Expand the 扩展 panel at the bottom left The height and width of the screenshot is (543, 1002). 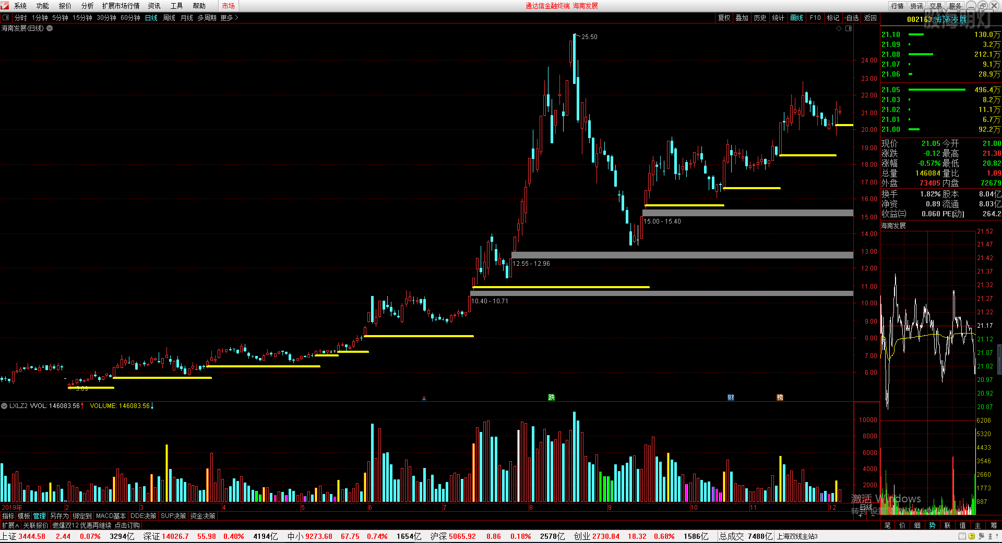[10, 525]
